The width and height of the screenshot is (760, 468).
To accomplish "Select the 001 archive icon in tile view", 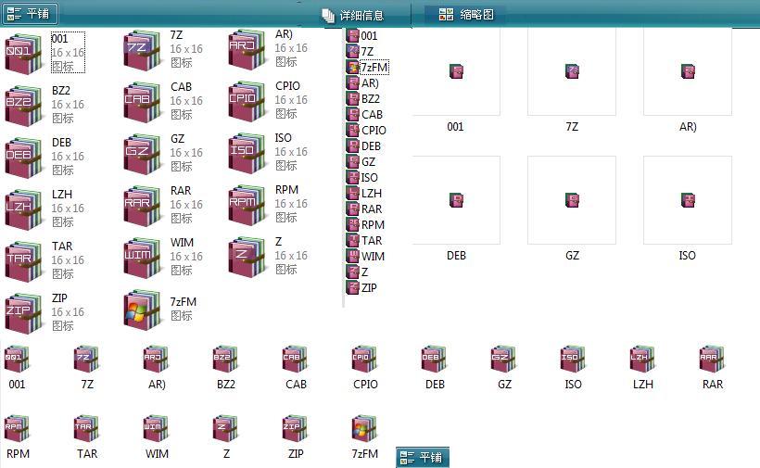I will [23, 54].
